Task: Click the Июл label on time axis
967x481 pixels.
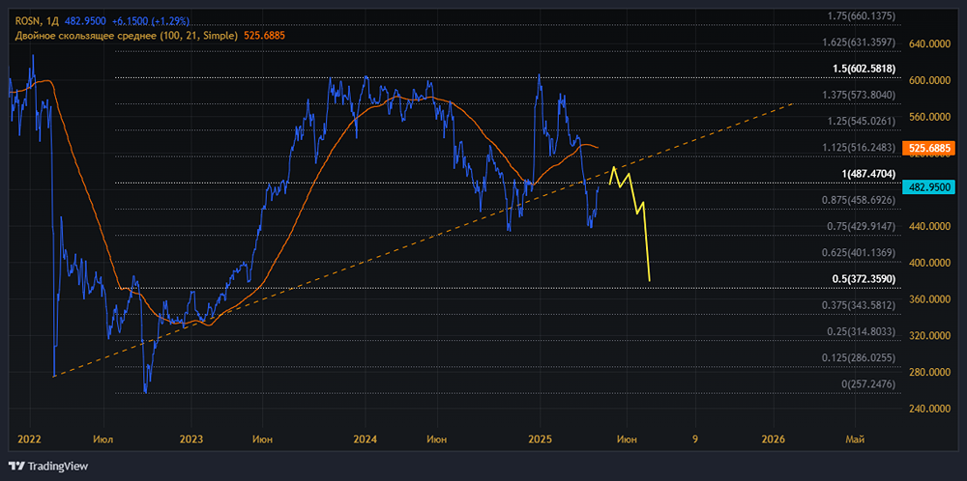Action: pos(104,439)
